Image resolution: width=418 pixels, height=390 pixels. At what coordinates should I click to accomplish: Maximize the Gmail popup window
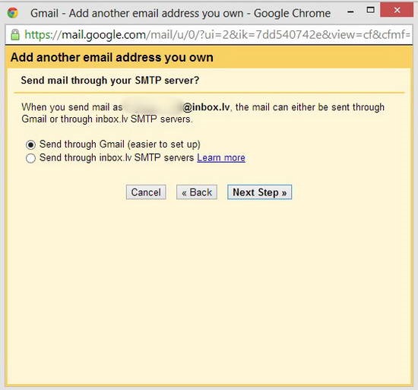370,10
